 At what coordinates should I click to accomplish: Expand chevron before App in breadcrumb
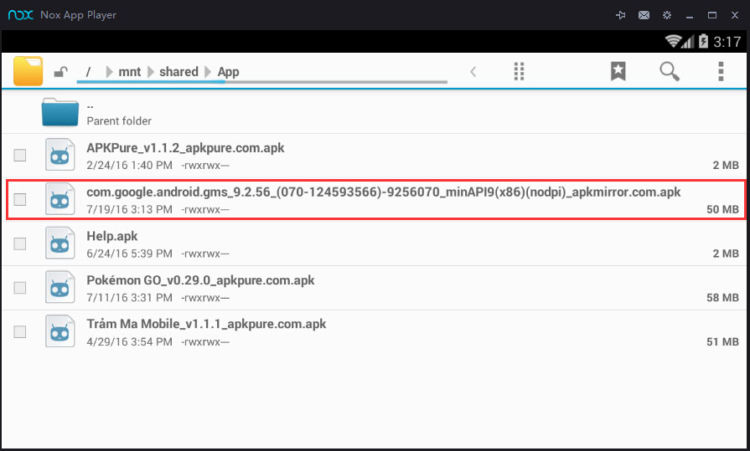pyautogui.click(x=208, y=72)
